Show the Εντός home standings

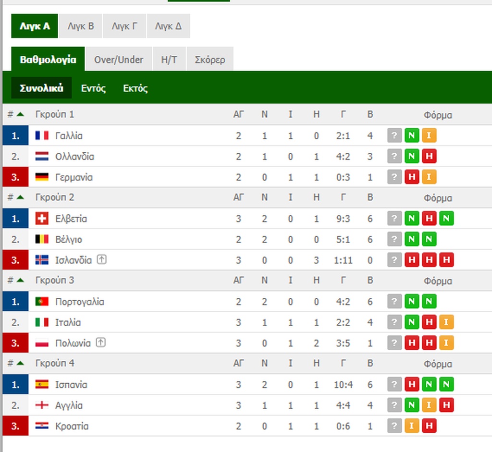[93, 88]
